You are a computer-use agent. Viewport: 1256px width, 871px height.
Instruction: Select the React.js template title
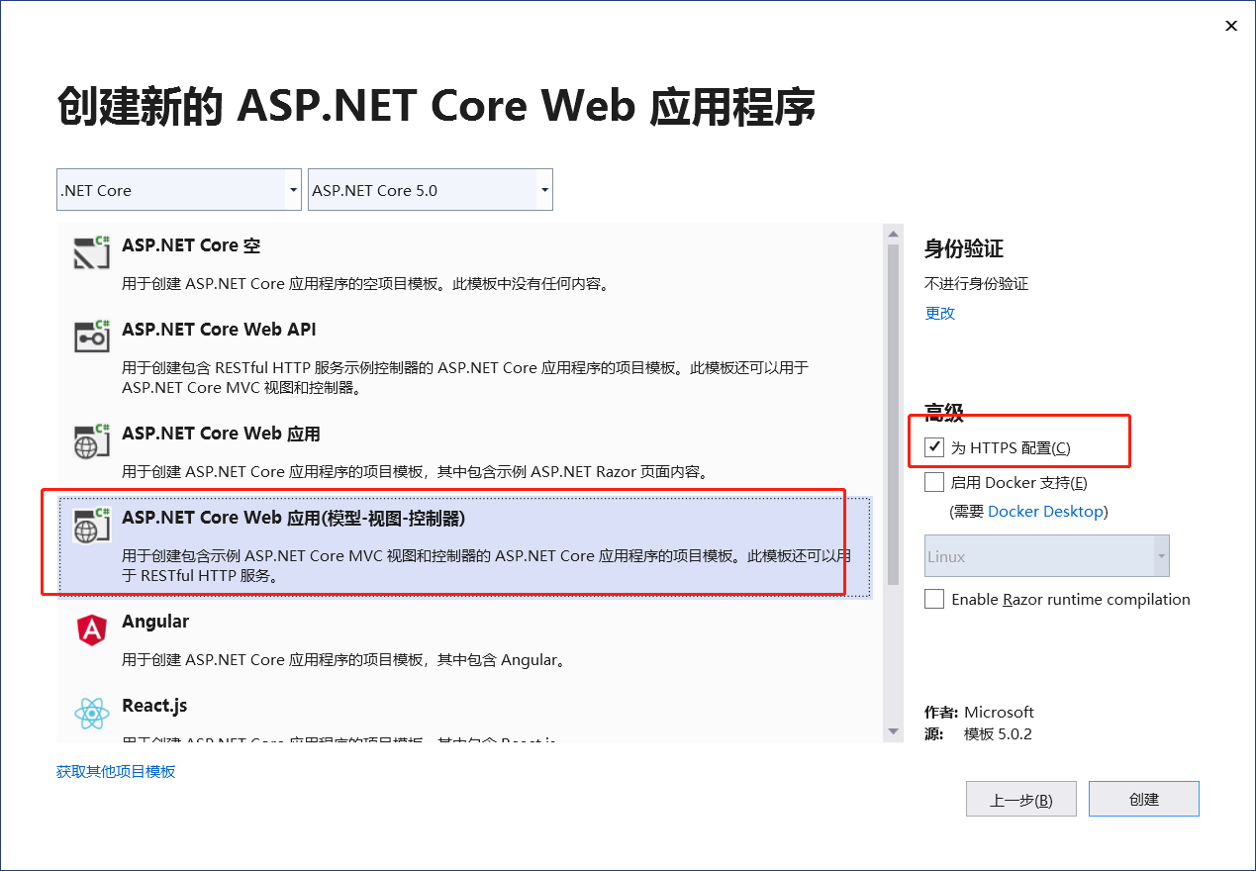pos(154,706)
